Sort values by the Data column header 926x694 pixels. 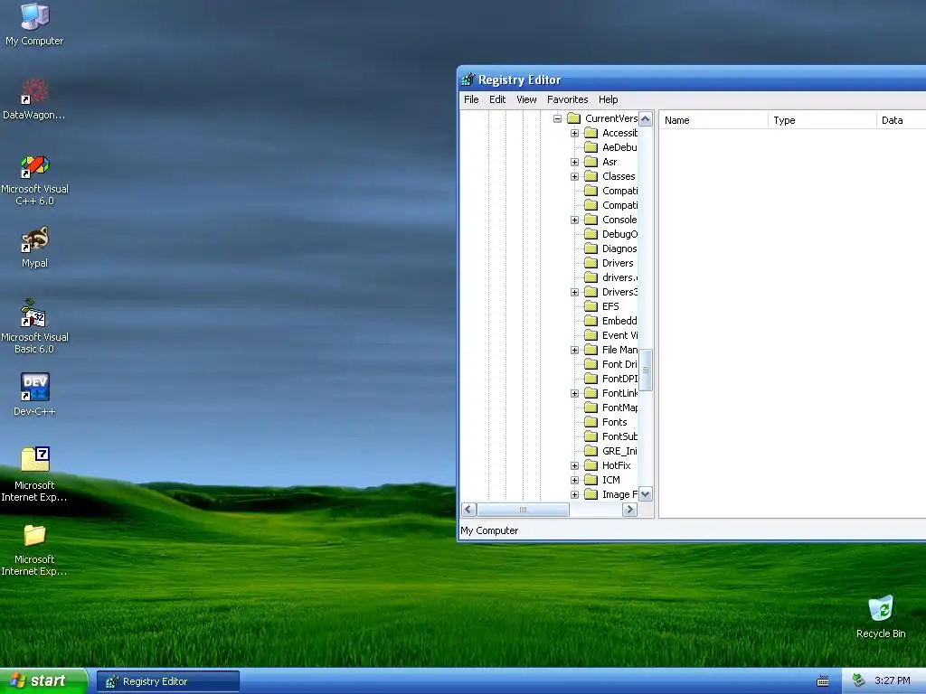[902, 120]
